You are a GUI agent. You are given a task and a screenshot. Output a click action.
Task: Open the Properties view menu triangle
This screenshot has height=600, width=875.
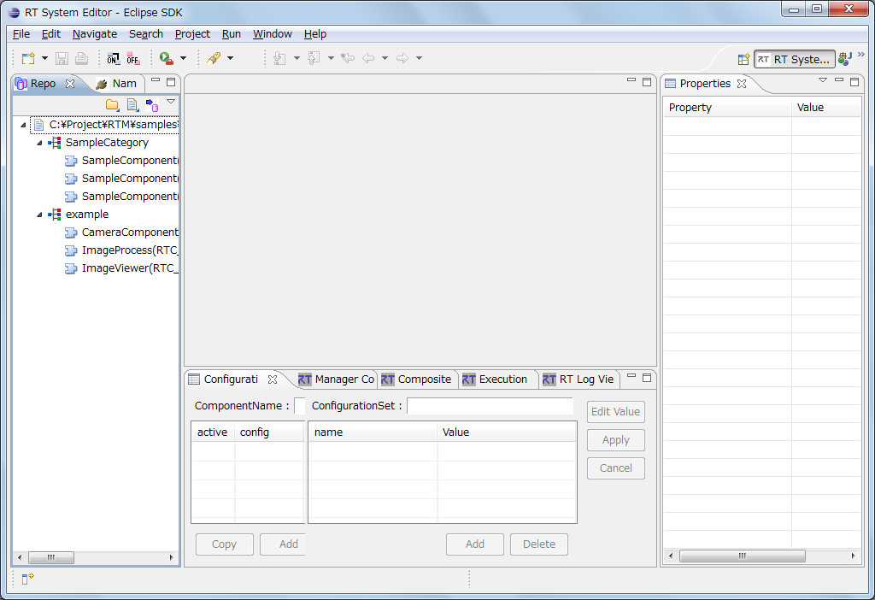click(823, 80)
